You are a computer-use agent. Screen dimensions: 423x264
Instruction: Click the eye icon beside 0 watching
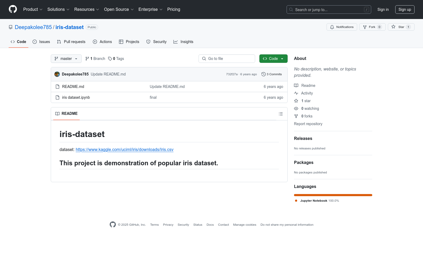[296, 109]
